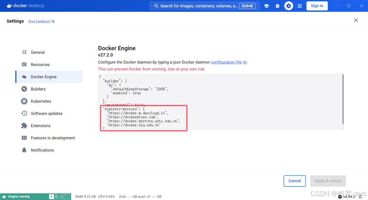
Task: Click the General sliders icon
Action: 24,52
